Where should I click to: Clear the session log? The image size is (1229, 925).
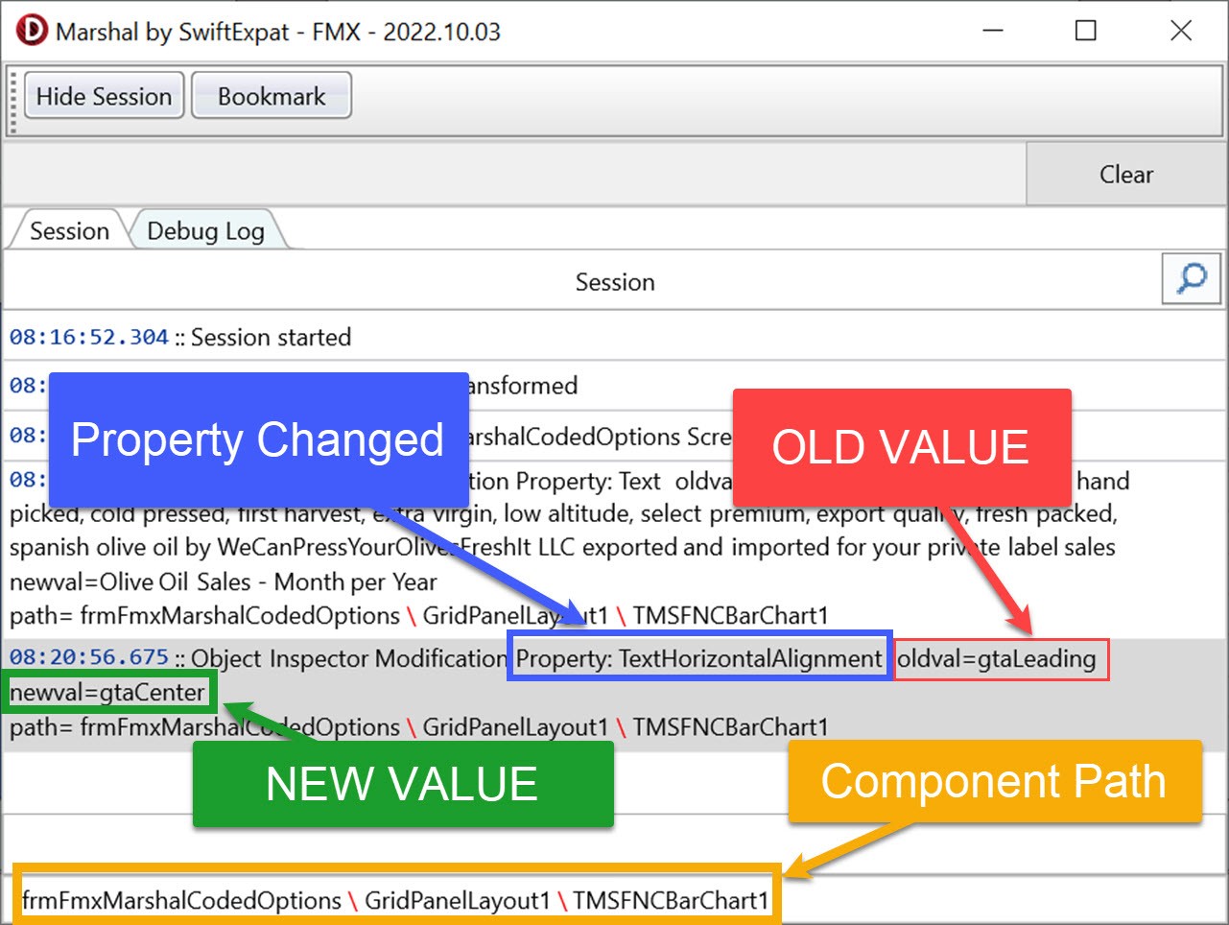click(1125, 174)
